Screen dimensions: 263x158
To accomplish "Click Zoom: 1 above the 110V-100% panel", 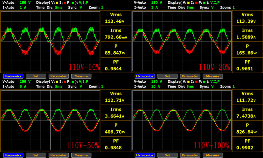I will 227,87.
